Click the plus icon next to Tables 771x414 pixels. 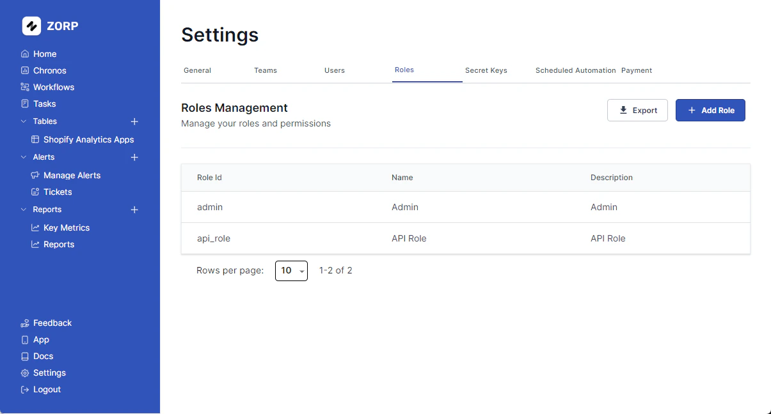click(x=134, y=121)
